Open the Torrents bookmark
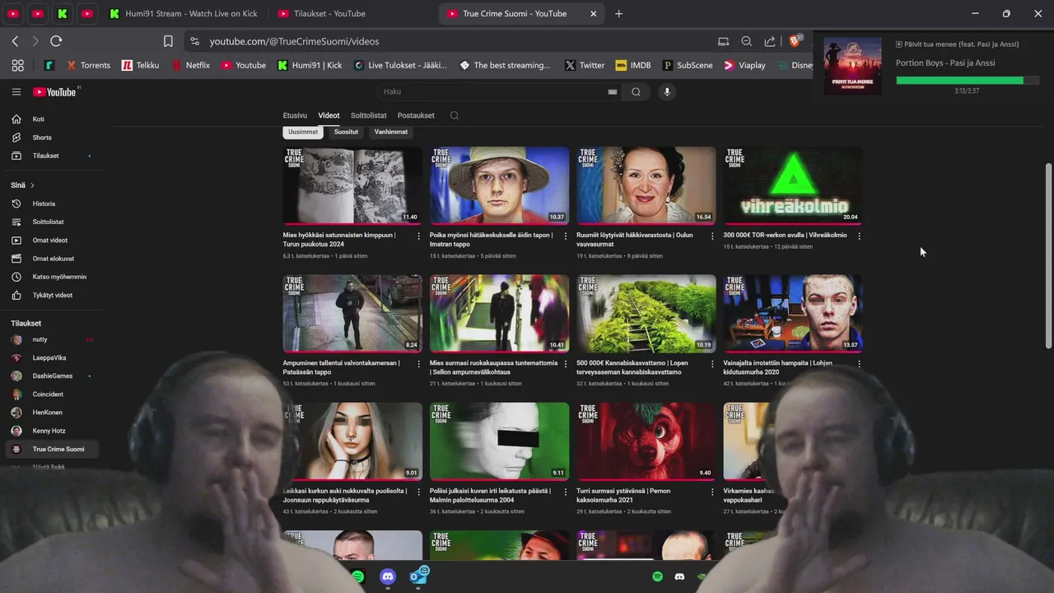This screenshot has height=593, width=1054. tap(88, 65)
